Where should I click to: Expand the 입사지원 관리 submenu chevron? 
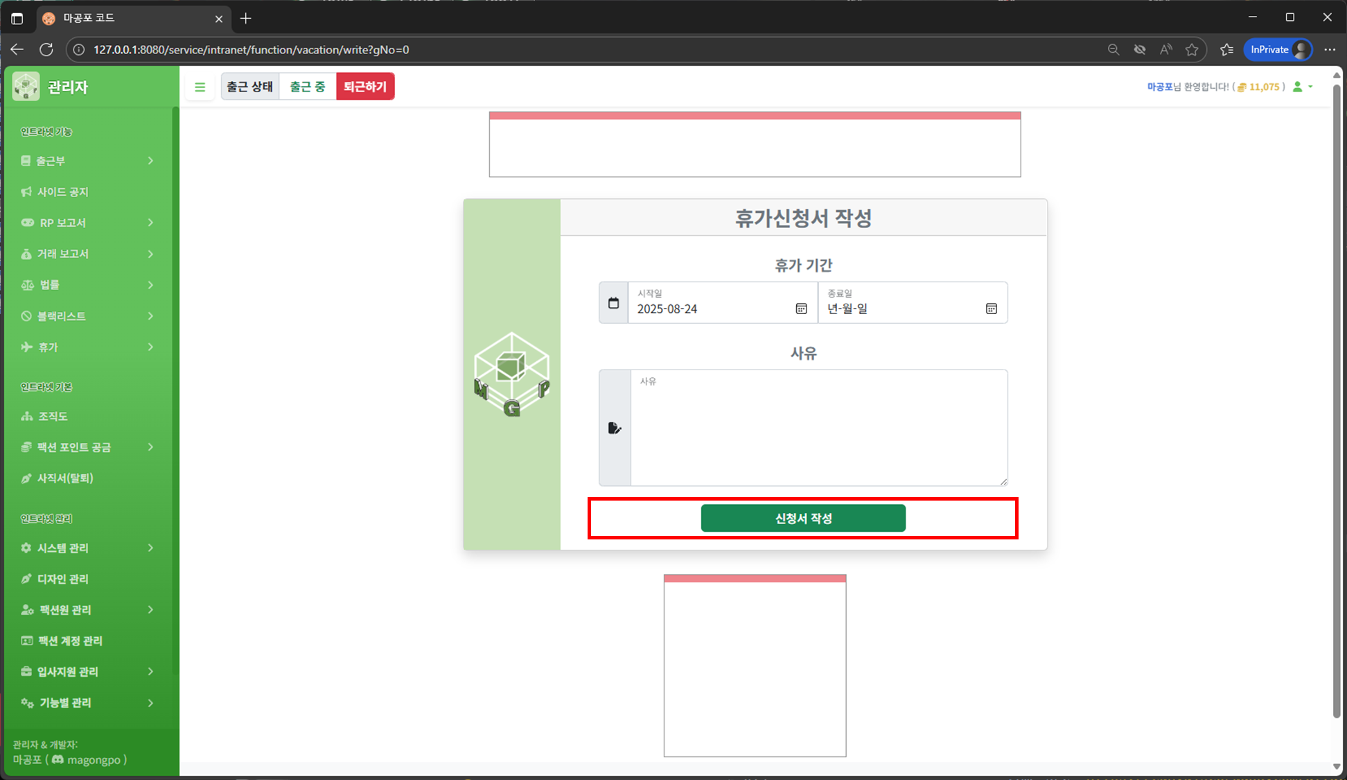tap(150, 671)
